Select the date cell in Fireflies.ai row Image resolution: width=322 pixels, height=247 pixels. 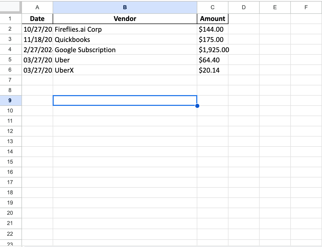tap(37, 29)
